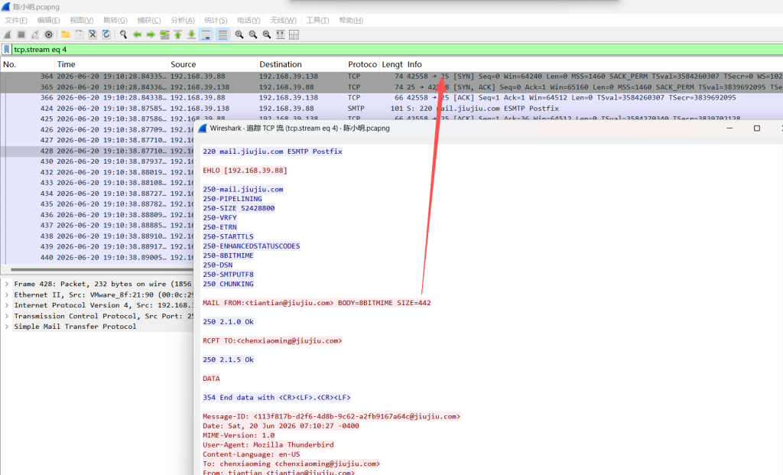
Task: Open the 文件(F) menu
Action: tap(16, 20)
